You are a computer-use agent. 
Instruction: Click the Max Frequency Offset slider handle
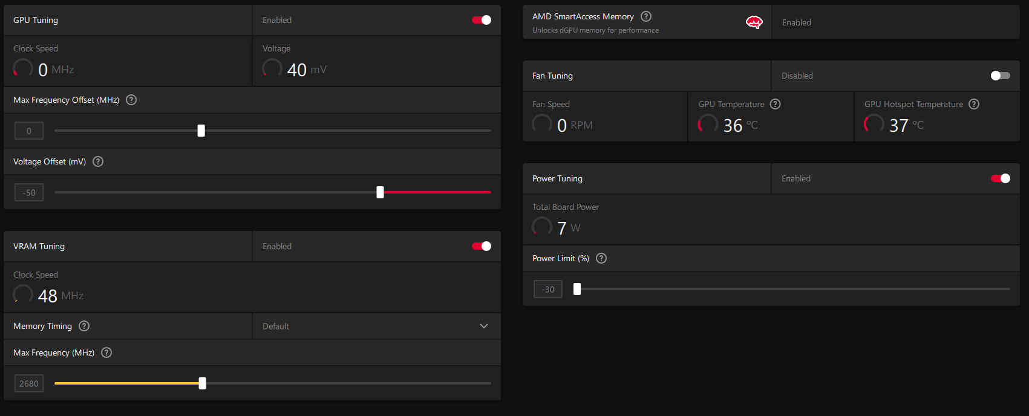coord(201,131)
